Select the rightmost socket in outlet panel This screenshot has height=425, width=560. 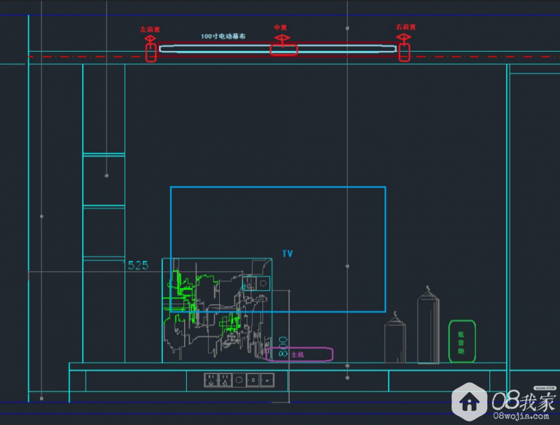[x=269, y=380]
